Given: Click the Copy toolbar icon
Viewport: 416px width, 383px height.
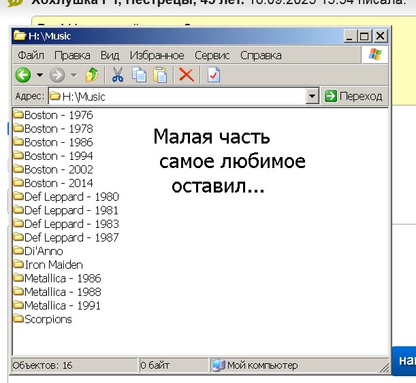Looking at the screenshot, I should pos(139,75).
